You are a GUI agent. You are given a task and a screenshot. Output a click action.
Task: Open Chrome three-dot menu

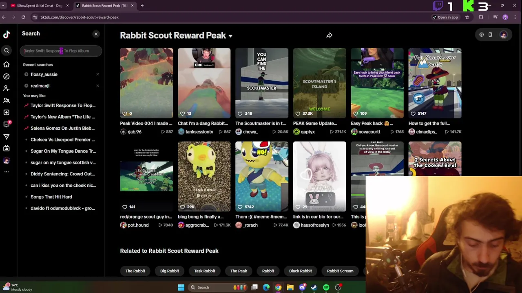click(515, 17)
